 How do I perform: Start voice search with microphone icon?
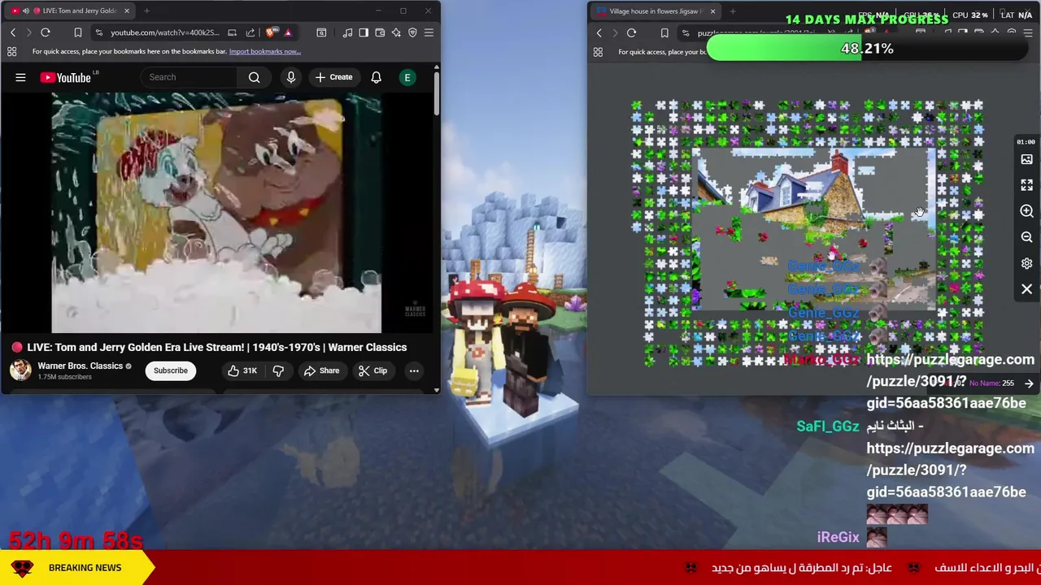click(291, 77)
